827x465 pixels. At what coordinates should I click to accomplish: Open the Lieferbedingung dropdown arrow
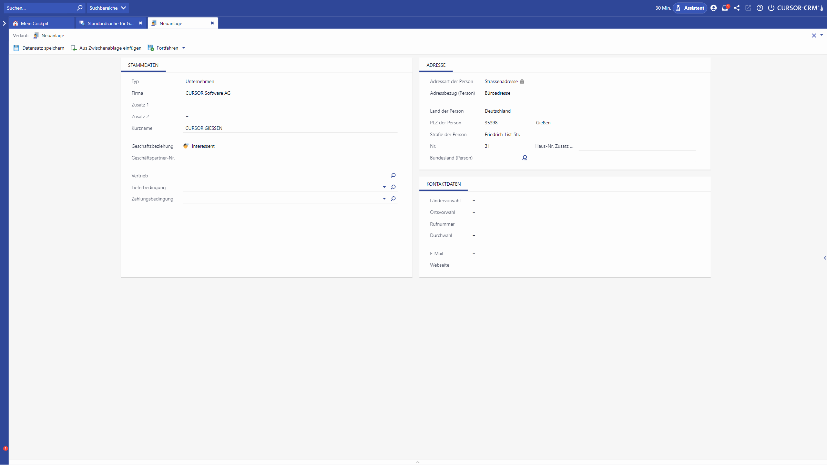coord(384,187)
